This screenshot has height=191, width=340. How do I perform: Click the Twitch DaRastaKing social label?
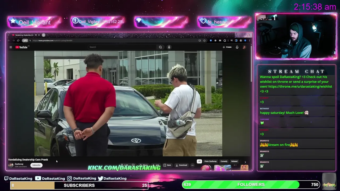[18, 179]
